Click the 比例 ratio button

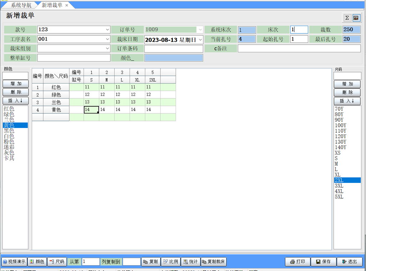[171, 262]
